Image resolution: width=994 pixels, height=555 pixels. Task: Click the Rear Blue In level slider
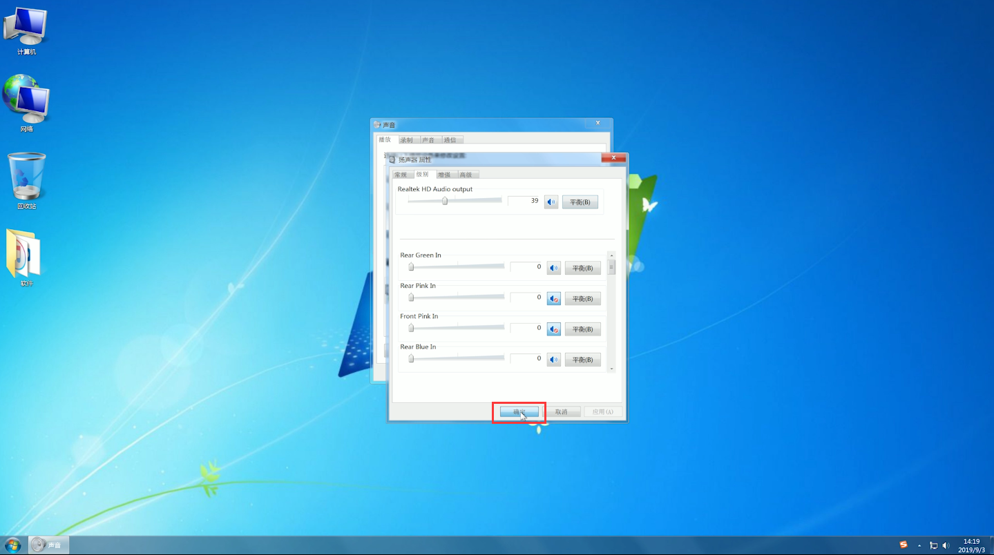457,358
